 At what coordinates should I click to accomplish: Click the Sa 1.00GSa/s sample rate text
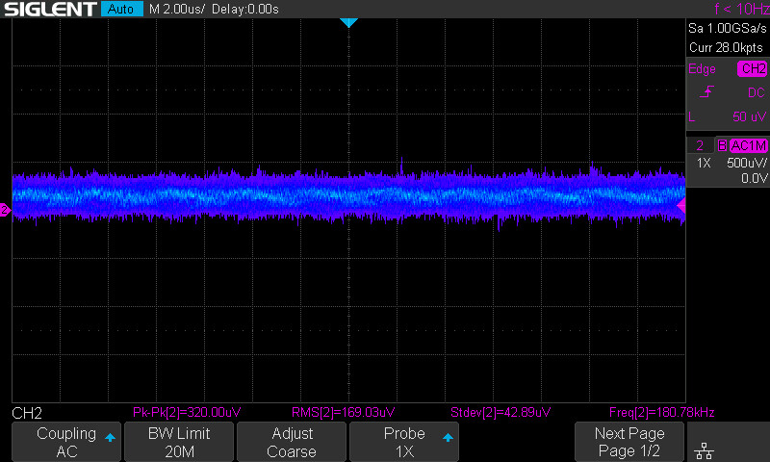click(x=727, y=29)
